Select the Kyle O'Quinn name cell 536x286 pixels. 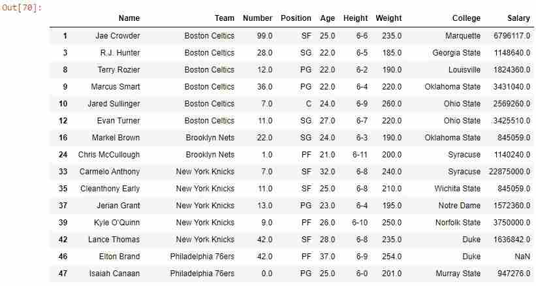(117, 223)
